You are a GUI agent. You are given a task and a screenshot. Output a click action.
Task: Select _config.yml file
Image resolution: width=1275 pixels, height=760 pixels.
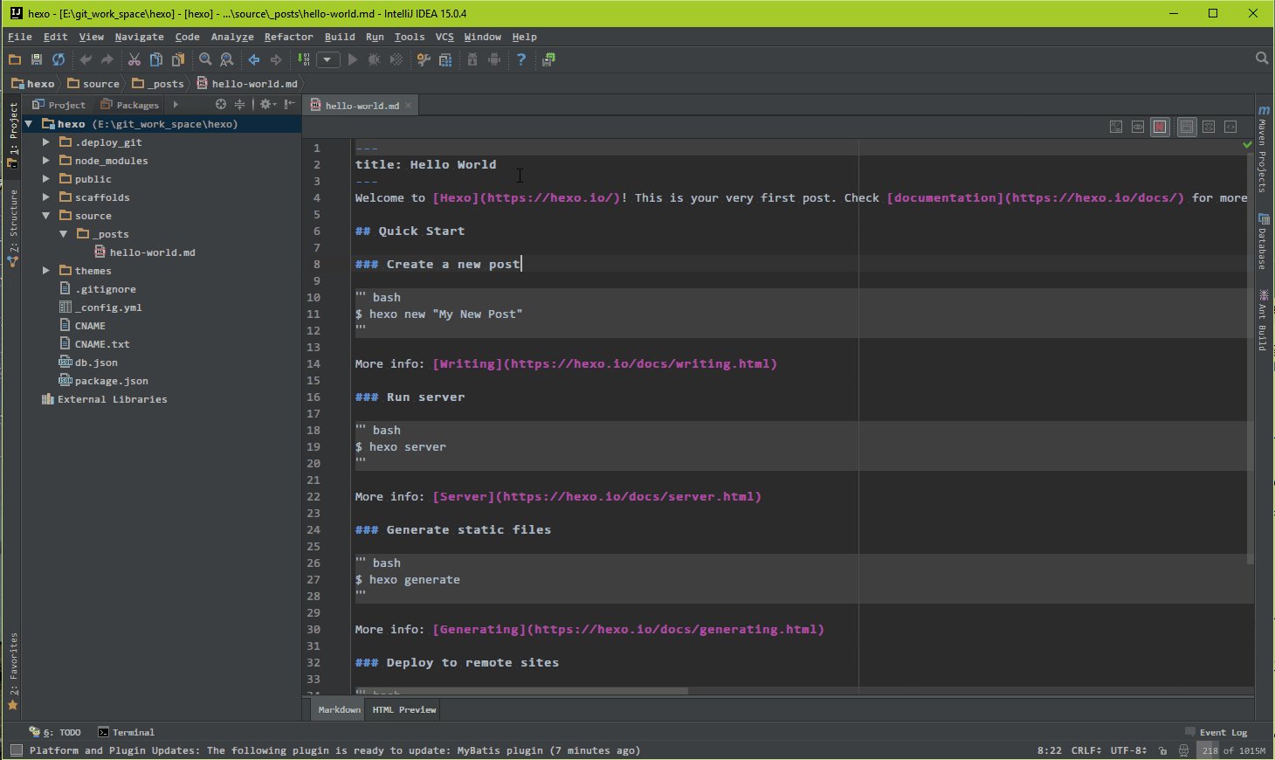click(x=100, y=307)
